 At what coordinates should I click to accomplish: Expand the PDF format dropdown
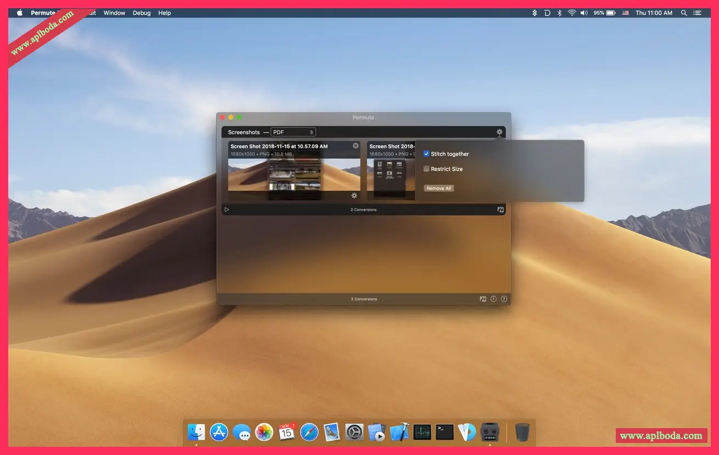293,132
